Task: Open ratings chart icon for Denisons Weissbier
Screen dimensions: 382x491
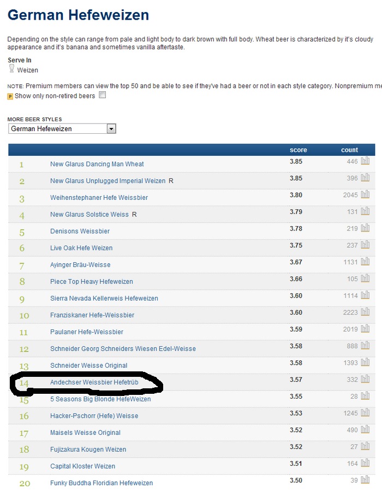Action: (x=365, y=228)
